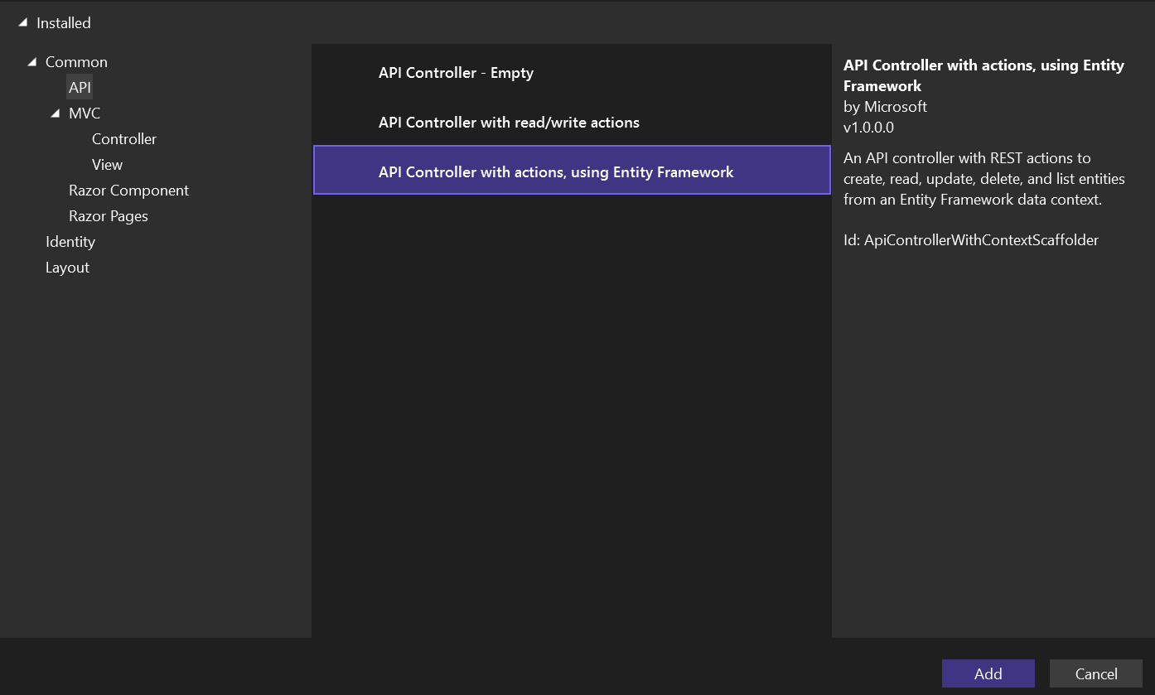Viewport: 1155px width, 695px height.
Task: Click the Id: ApiControllerWithContextScaffolder text
Action: [971, 240]
